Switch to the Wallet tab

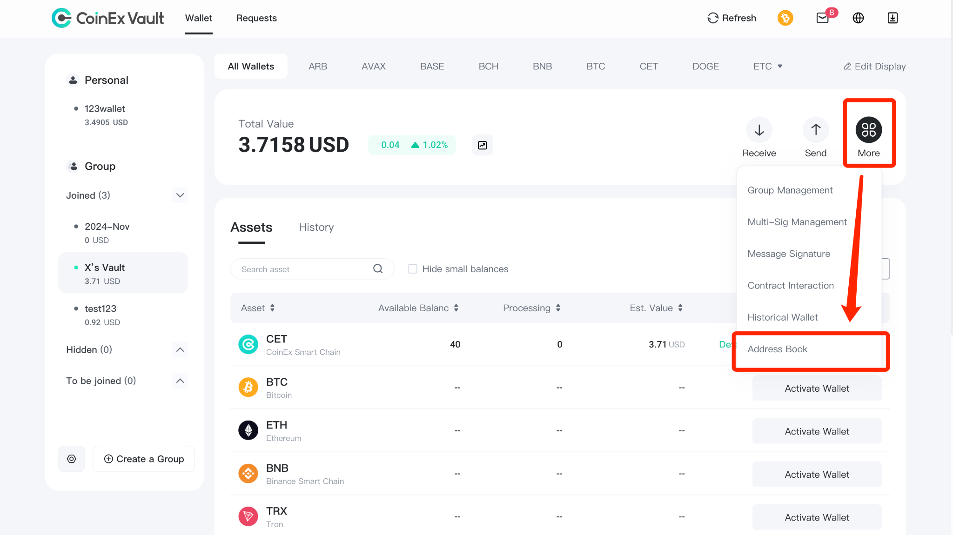coord(199,18)
